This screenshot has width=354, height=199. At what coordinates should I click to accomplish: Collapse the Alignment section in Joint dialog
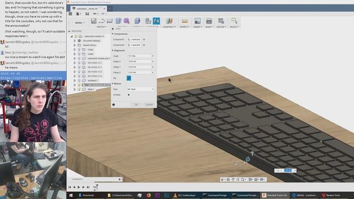pos(113,50)
